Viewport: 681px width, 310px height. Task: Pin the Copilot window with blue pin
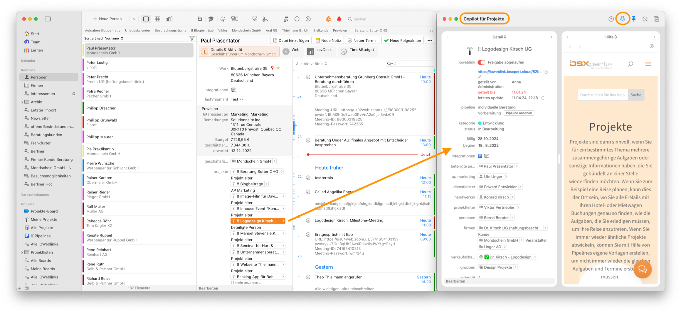point(634,19)
